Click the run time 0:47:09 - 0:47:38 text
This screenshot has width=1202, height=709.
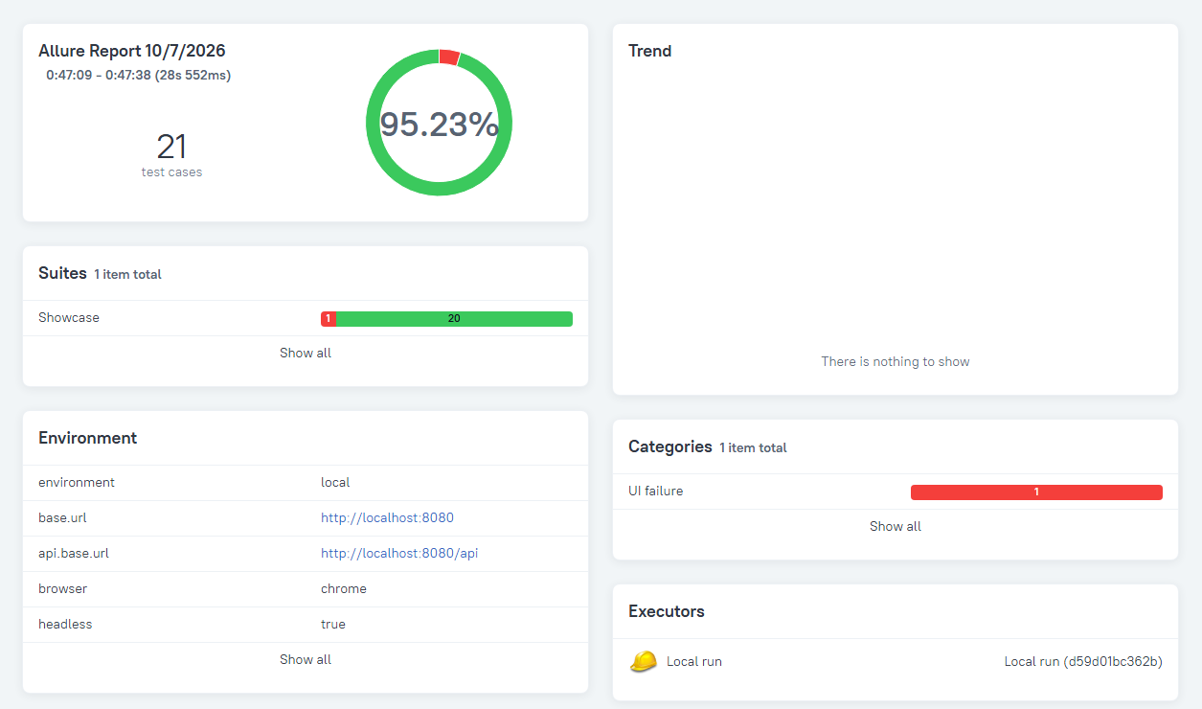click(x=138, y=75)
